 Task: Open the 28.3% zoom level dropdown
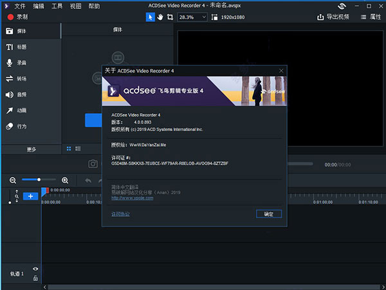[x=194, y=17]
